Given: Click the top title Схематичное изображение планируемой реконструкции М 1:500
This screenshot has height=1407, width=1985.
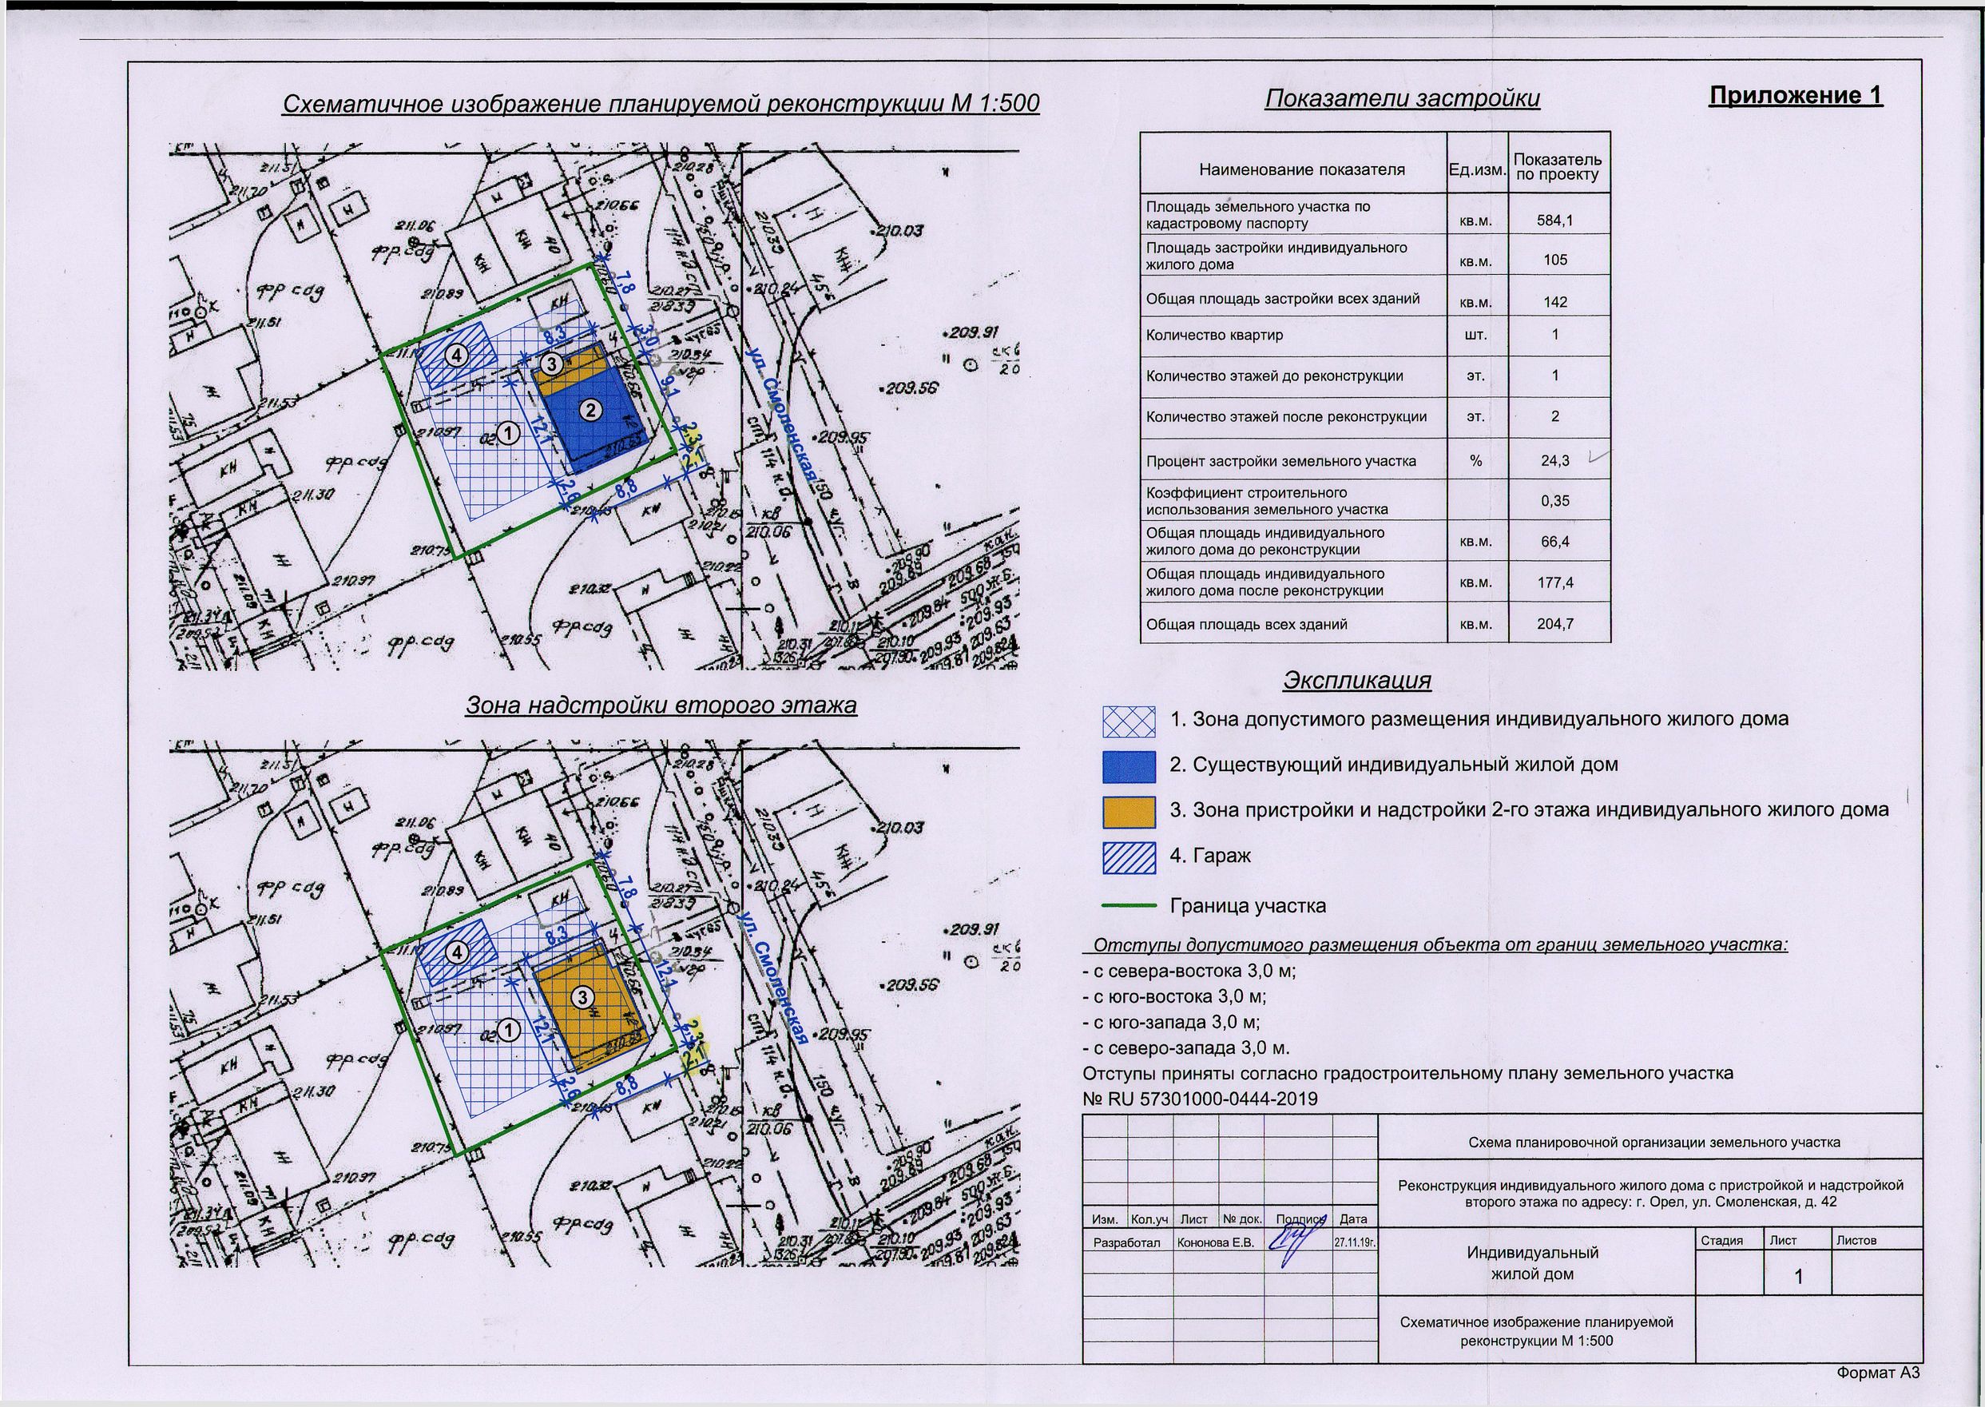Looking at the screenshot, I should tap(661, 104).
